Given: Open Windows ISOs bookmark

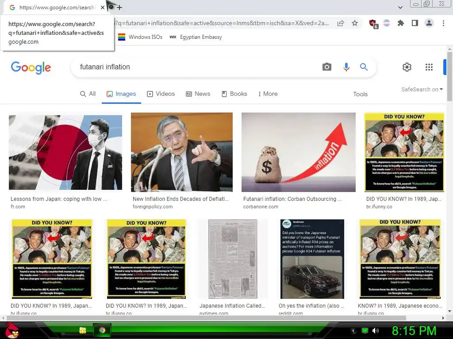Looking at the screenshot, I should coord(140,37).
